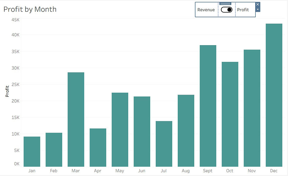The image size is (288, 176).
Task: Click the 10K axis tick label
Action: (x=15, y=134)
